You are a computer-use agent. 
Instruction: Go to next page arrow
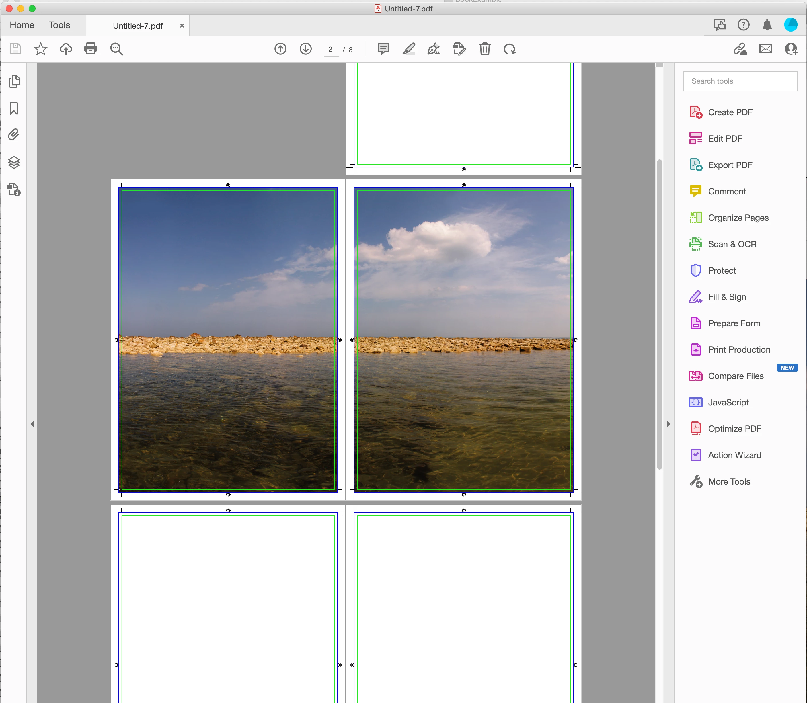(306, 49)
